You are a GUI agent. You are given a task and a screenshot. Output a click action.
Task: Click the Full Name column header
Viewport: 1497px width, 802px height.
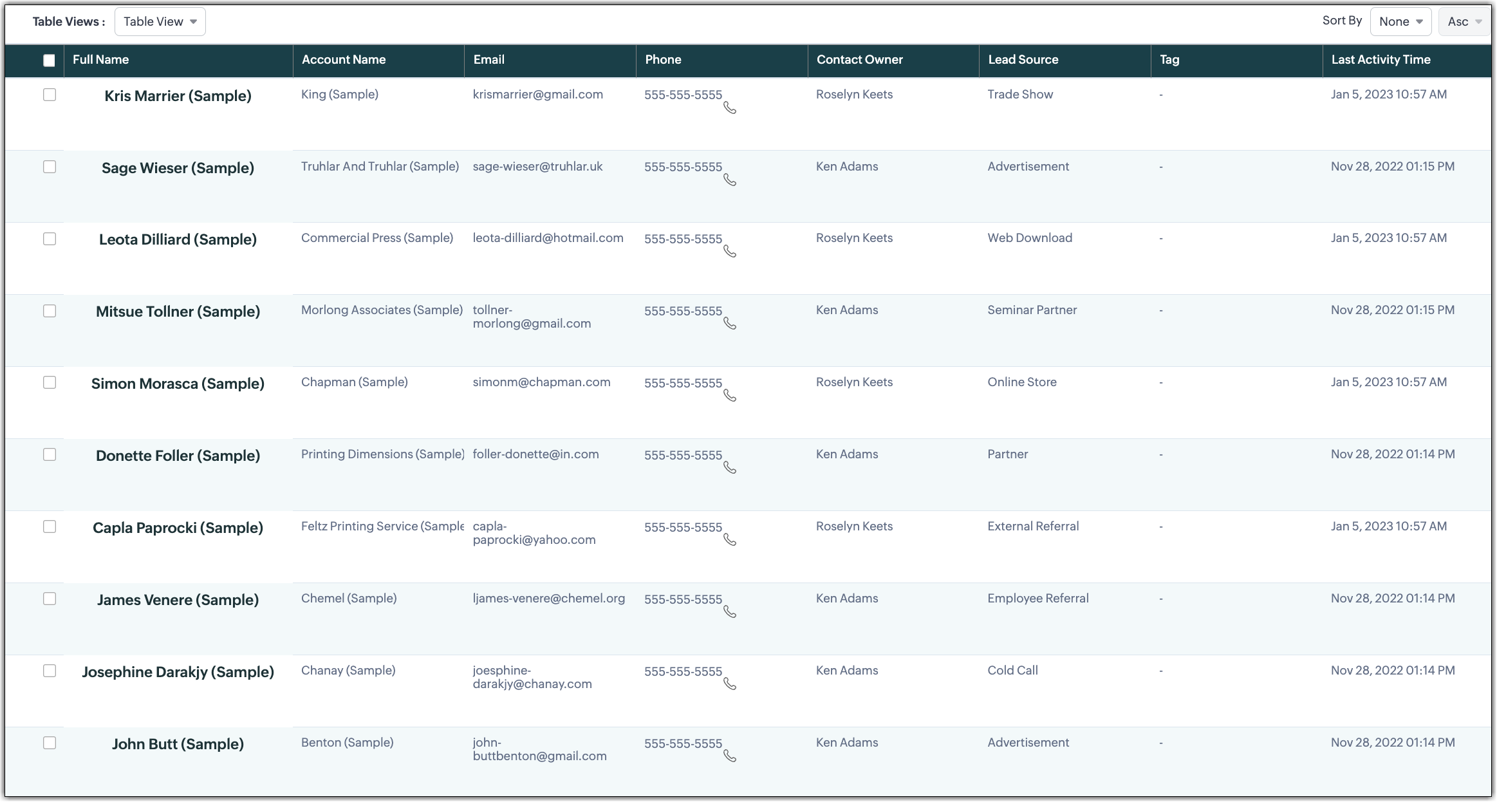tap(101, 60)
